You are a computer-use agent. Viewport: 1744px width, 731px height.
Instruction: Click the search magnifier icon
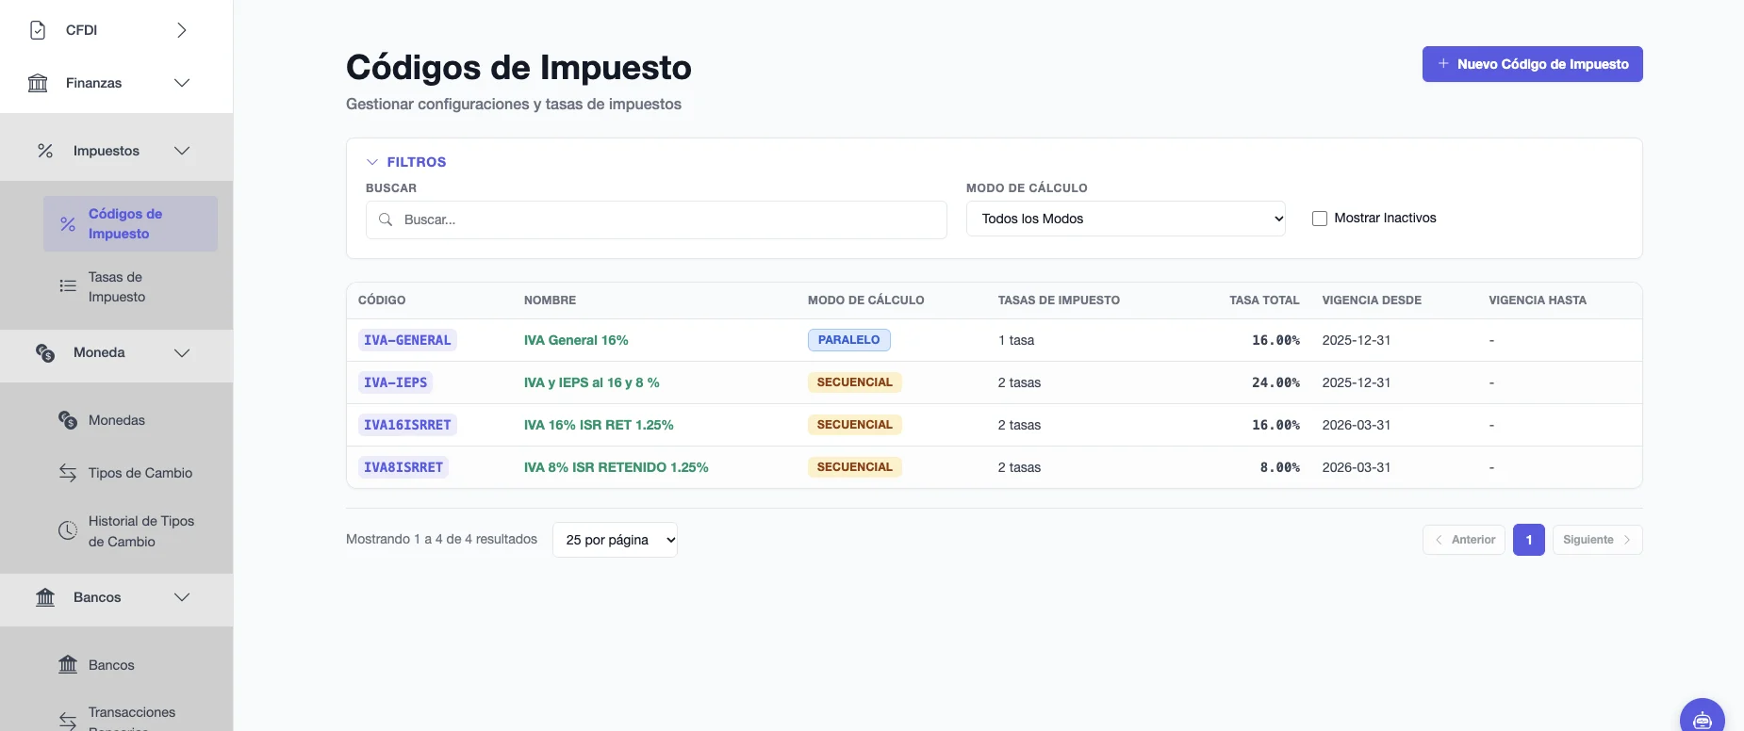point(386,219)
